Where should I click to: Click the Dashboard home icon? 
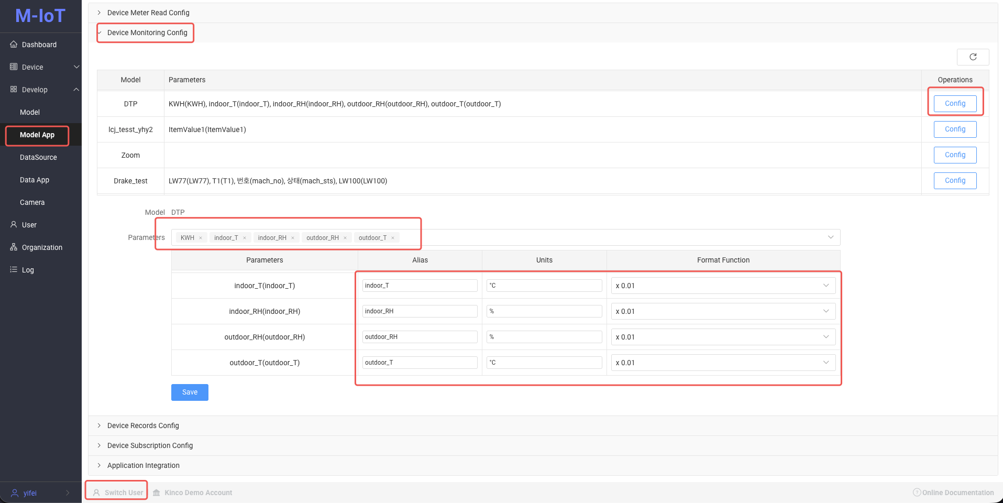coord(14,45)
